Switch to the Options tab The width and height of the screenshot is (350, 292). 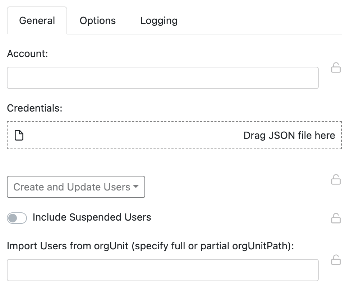[97, 20]
